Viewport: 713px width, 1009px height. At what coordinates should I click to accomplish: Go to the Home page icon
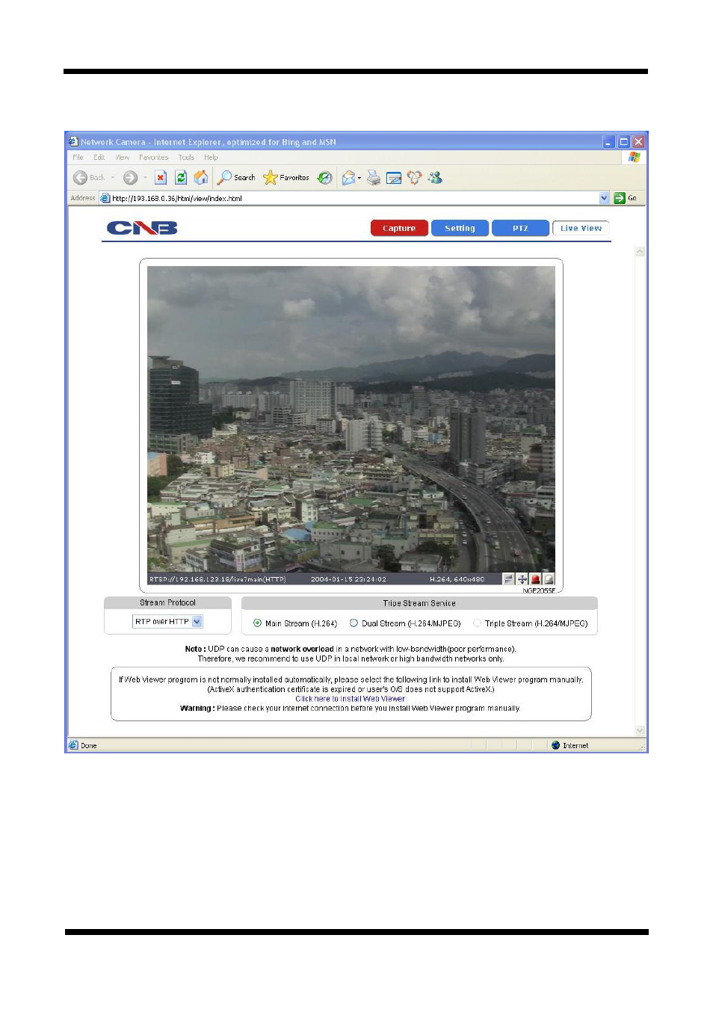(x=200, y=177)
